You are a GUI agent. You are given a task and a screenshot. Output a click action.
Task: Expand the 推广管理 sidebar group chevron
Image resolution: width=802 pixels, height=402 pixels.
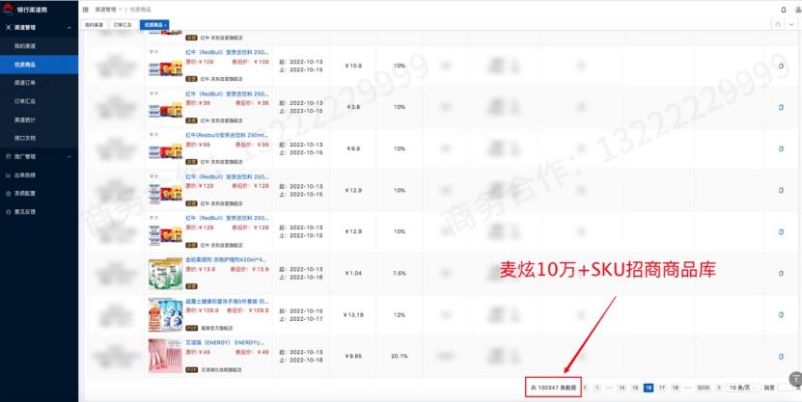point(69,156)
